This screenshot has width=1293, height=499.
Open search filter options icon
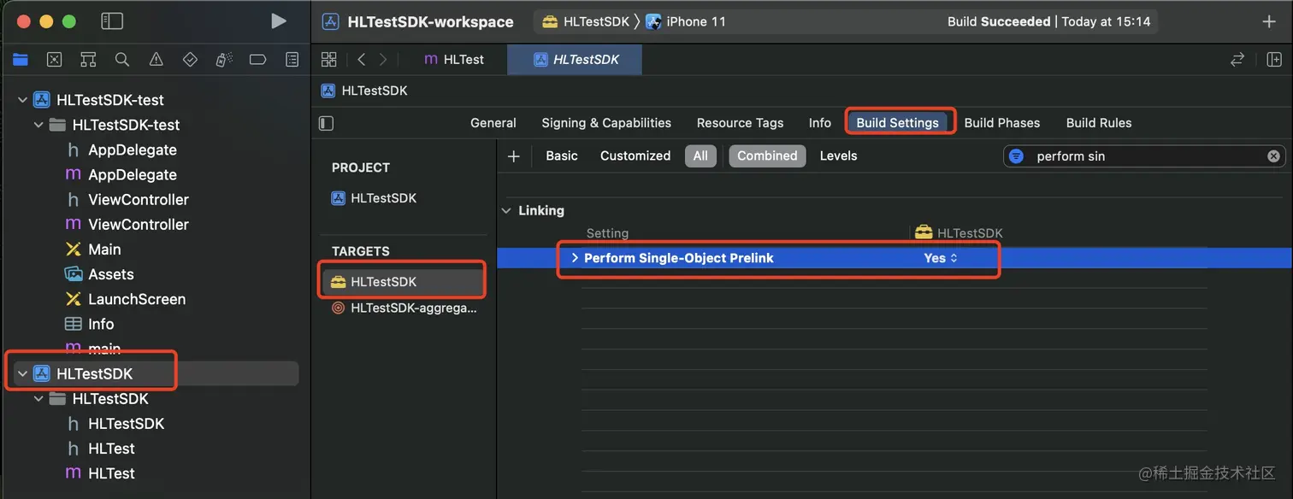[1016, 156]
